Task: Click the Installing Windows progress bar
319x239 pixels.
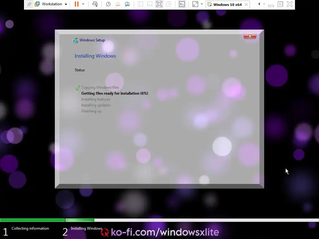Action: click(x=192, y=220)
